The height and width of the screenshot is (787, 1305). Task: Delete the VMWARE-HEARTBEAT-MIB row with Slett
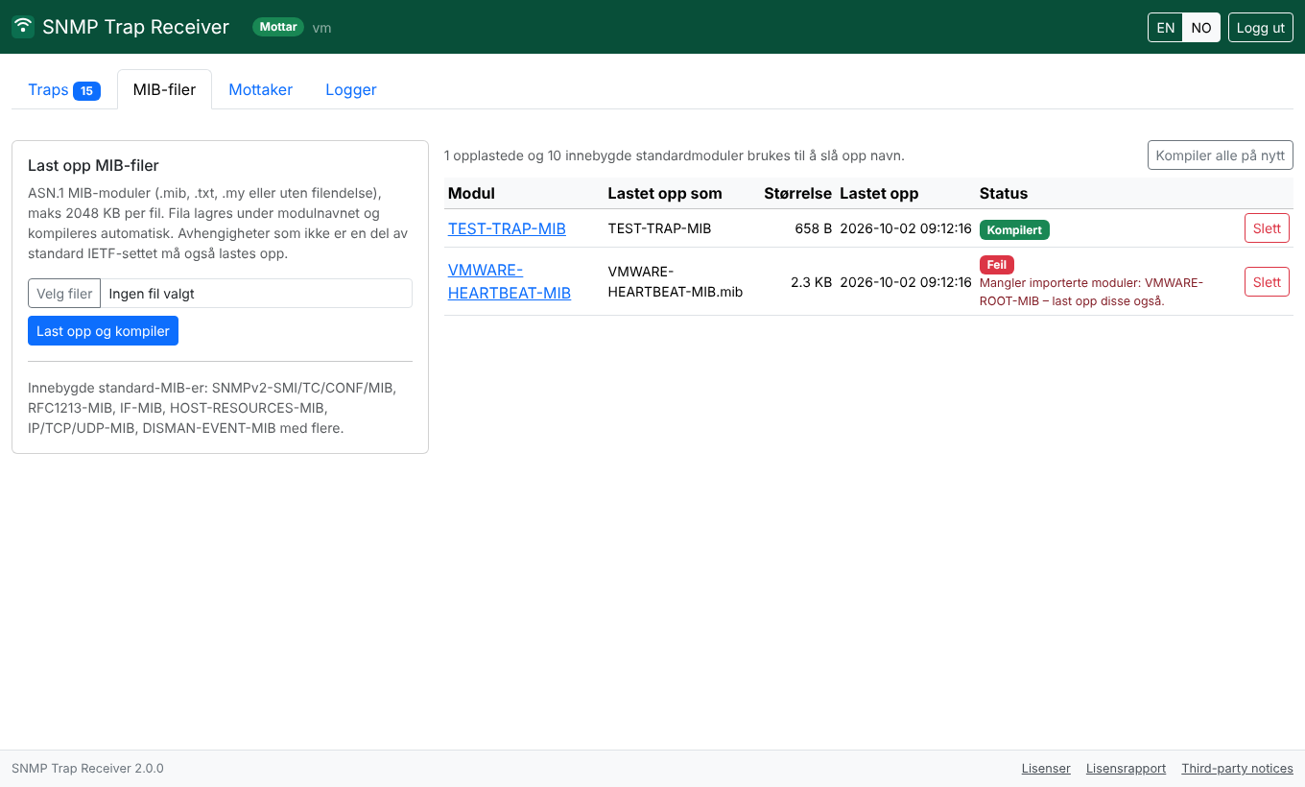coord(1267,281)
